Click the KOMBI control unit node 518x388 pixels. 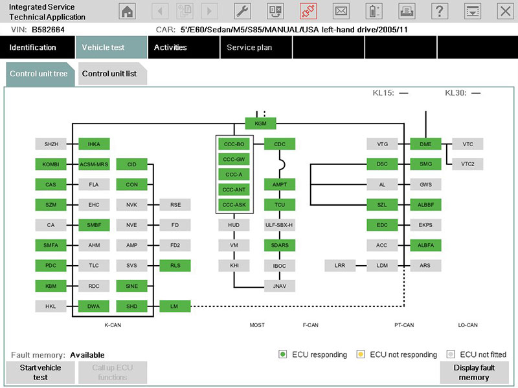pos(51,164)
